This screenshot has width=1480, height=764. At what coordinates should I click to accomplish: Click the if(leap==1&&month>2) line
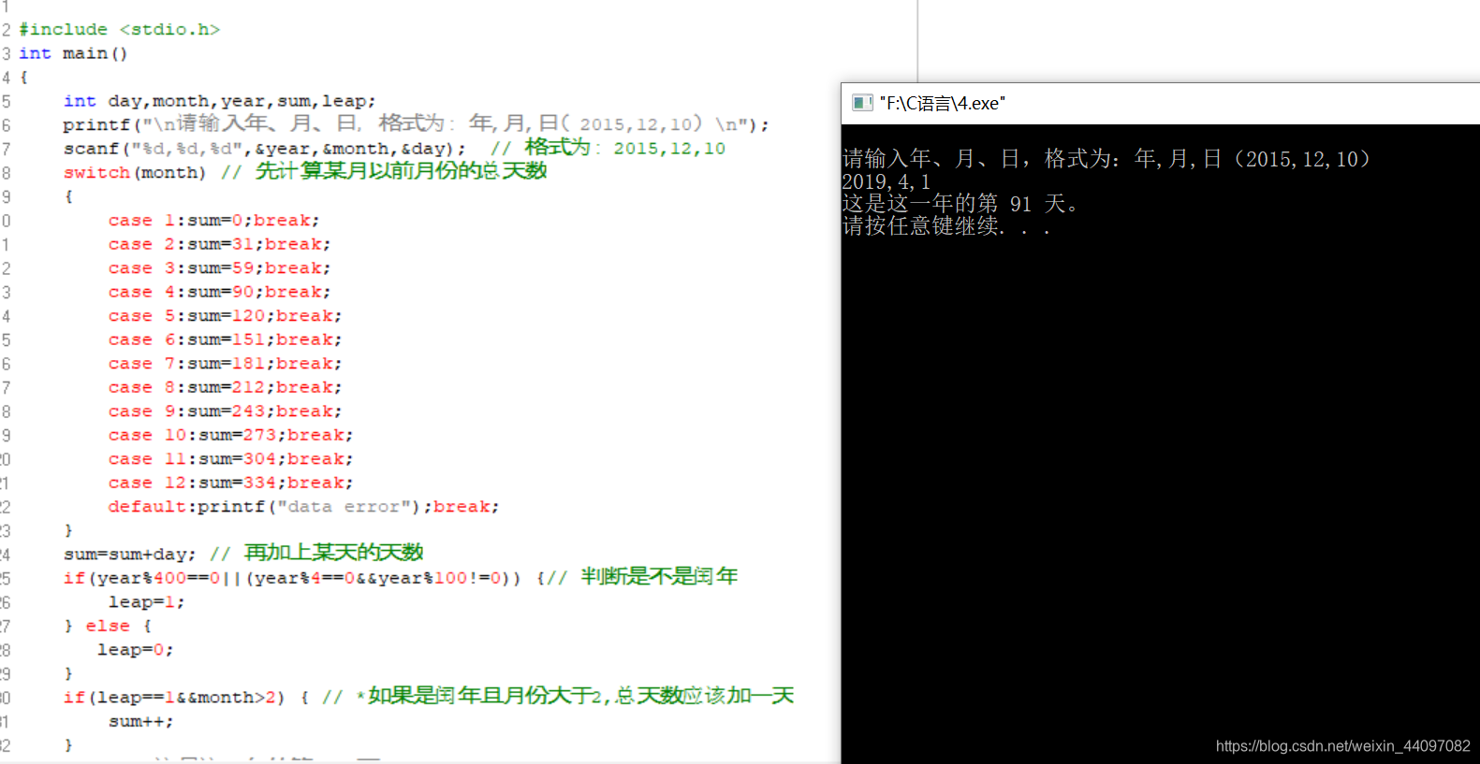[429, 697]
